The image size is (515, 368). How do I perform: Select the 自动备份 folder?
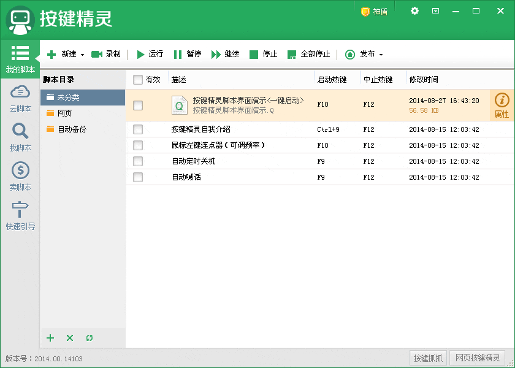point(72,130)
